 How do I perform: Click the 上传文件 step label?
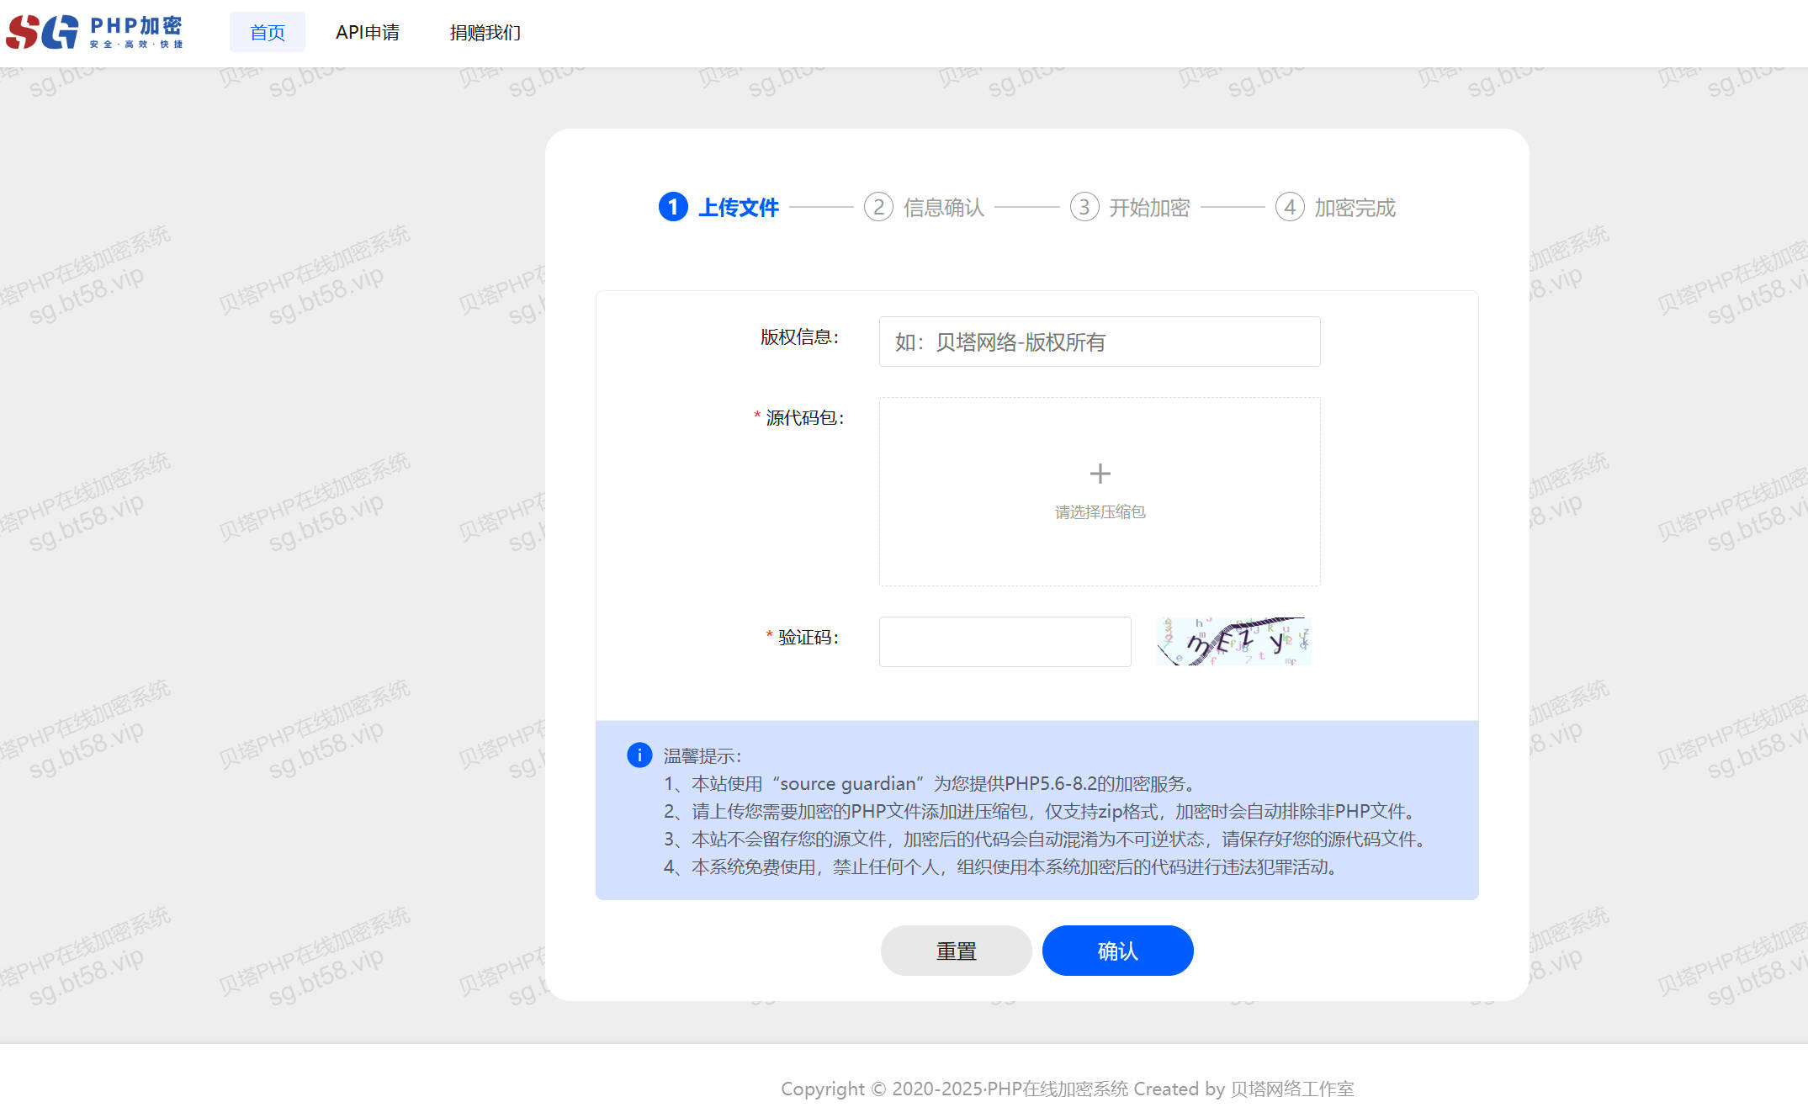click(739, 207)
